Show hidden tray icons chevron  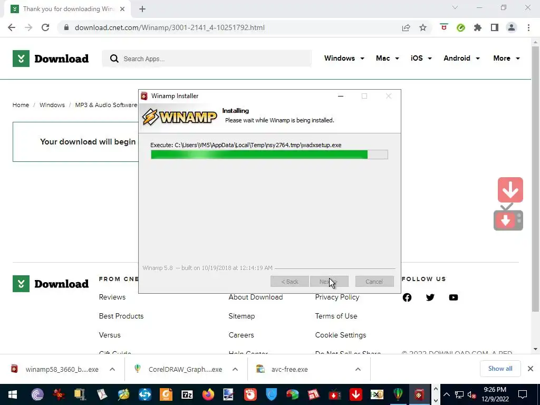click(x=446, y=394)
